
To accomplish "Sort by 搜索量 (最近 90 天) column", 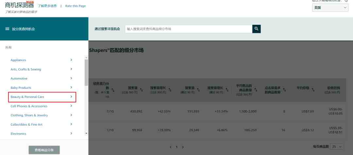I will (x=198, y=89).
